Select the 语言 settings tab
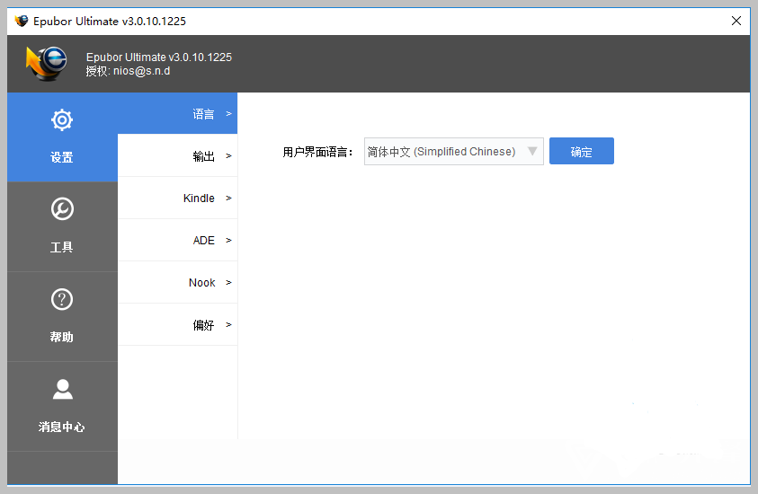The width and height of the screenshot is (758, 494). pyautogui.click(x=177, y=113)
